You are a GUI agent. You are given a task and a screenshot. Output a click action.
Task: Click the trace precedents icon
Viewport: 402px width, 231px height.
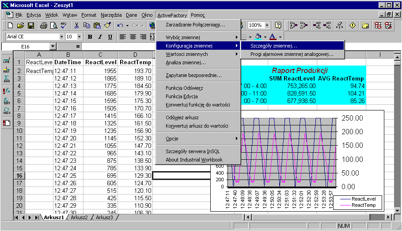click(294, 25)
